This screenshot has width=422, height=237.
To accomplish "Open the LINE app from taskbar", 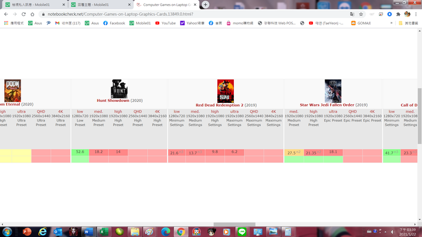I will 241,232.
